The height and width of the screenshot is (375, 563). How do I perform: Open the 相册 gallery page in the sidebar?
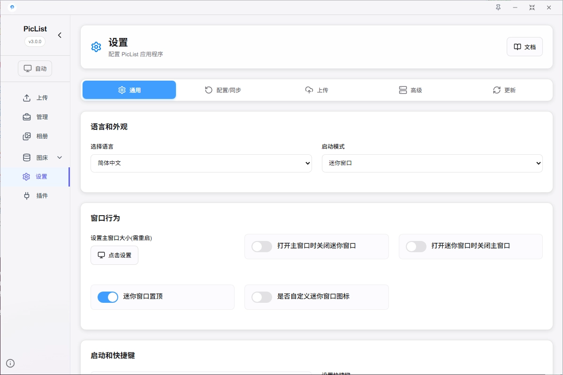tap(35, 136)
